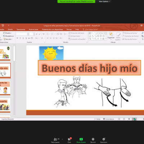Toggle underline (S) formatting
The width and height of the screenshot is (144, 144).
point(23,38)
